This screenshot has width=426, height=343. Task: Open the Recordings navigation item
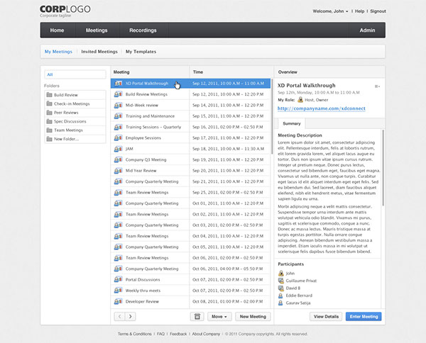[143, 30]
